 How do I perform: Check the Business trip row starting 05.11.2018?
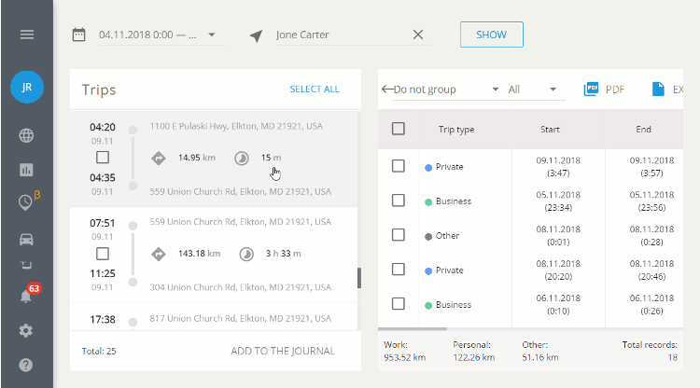coord(399,201)
